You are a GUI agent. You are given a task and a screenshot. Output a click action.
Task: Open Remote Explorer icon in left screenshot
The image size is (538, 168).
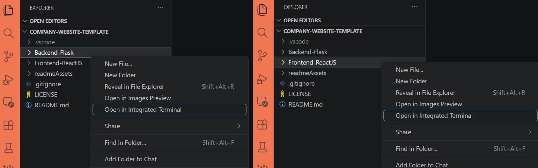point(9,102)
